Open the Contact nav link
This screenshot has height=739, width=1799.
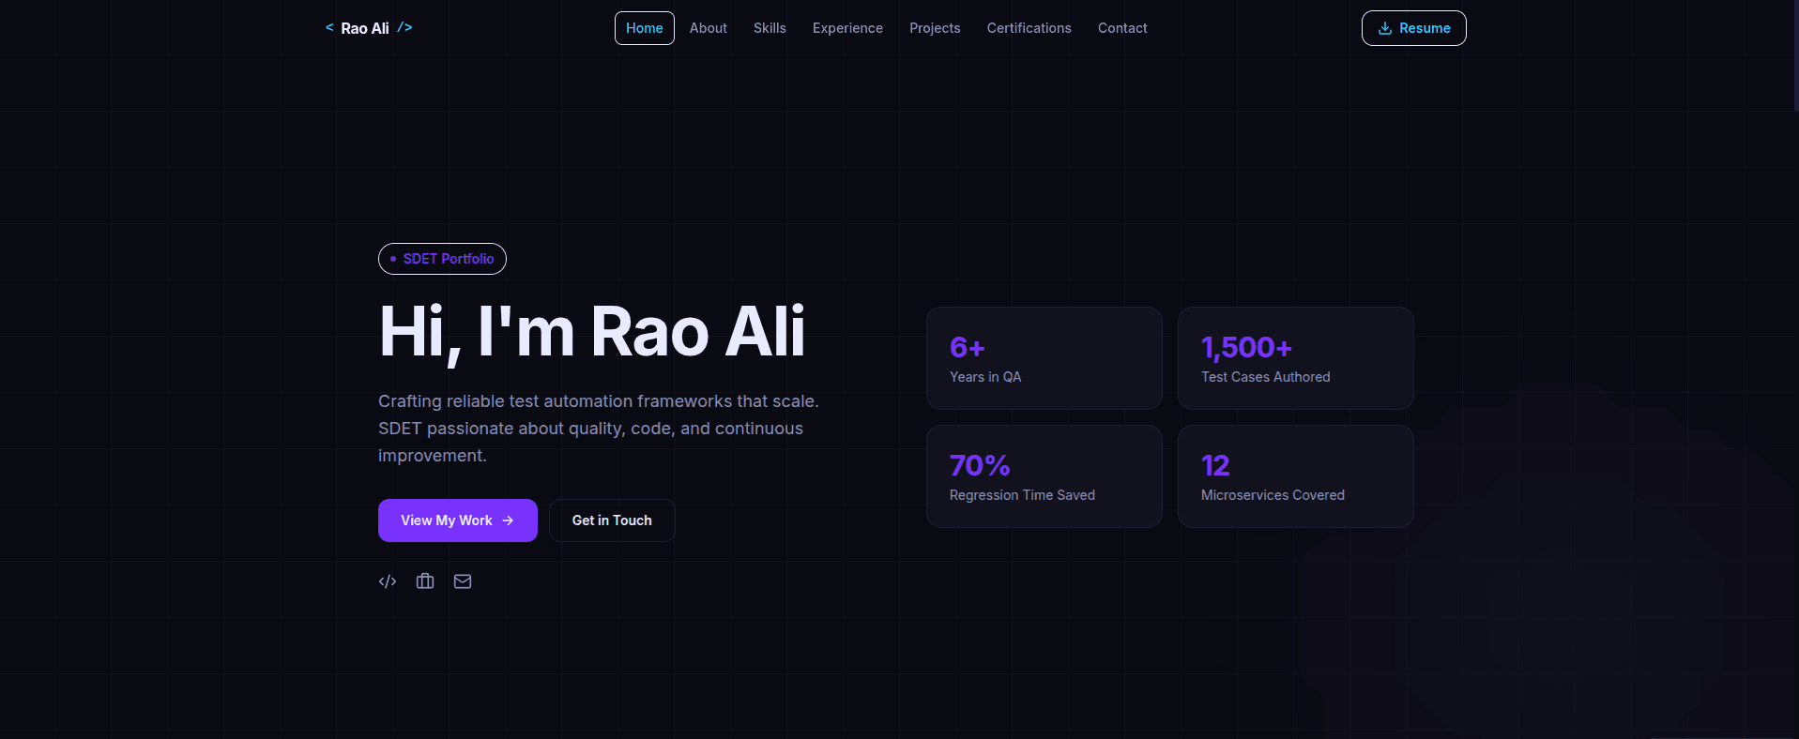1122,28
